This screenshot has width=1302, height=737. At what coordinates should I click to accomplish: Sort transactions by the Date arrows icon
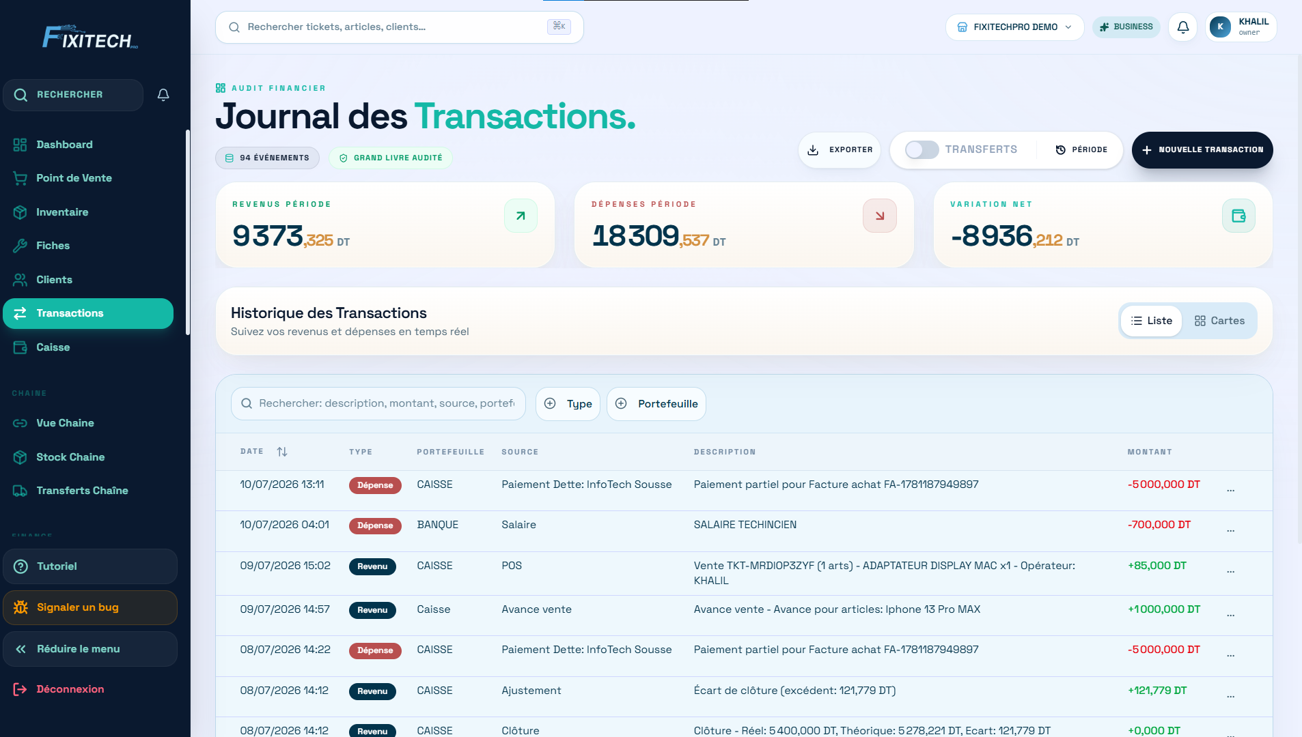(x=282, y=452)
